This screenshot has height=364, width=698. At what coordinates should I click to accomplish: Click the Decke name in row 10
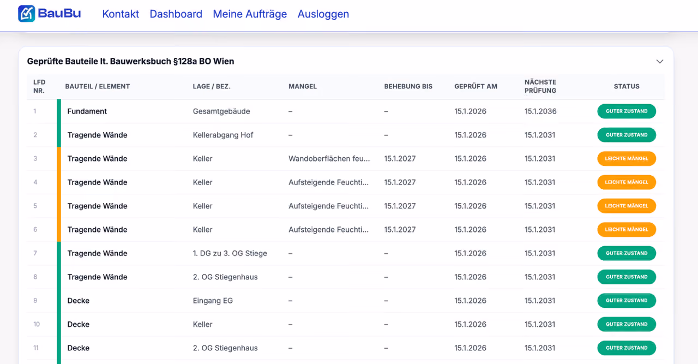[x=79, y=324]
